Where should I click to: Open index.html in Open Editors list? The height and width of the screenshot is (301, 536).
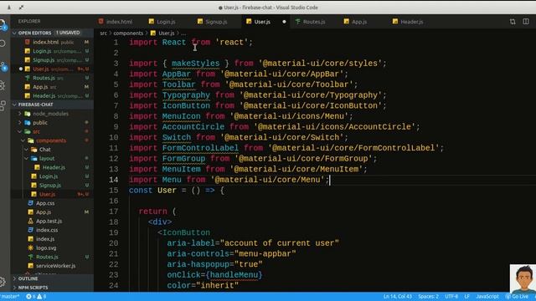point(46,42)
